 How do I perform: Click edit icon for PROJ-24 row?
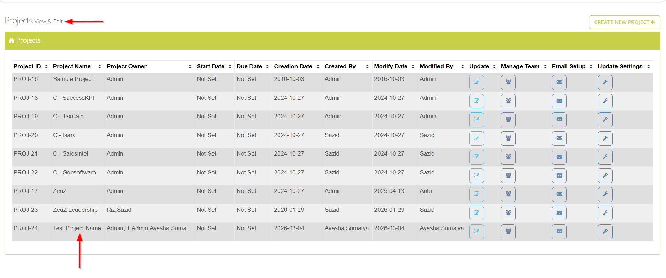476,232
